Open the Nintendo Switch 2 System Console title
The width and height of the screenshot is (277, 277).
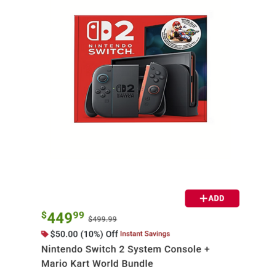126,249
